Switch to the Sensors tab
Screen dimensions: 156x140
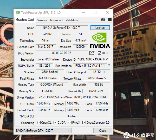click(x=42, y=20)
